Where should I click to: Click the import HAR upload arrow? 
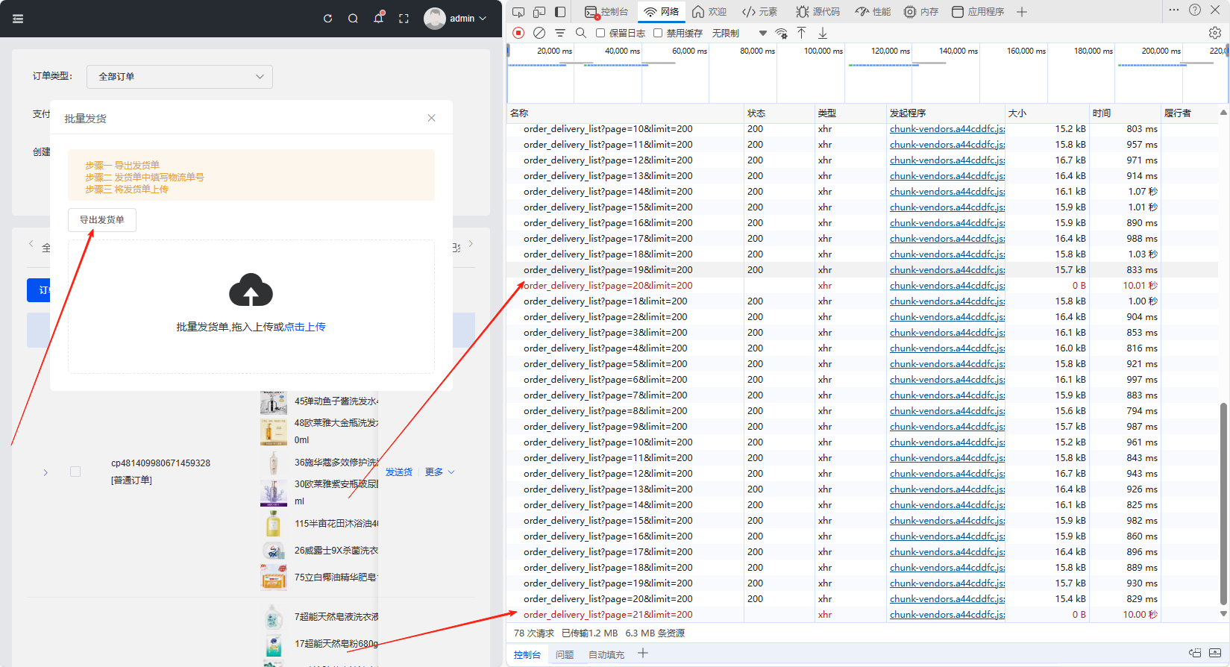click(x=802, y=33)
